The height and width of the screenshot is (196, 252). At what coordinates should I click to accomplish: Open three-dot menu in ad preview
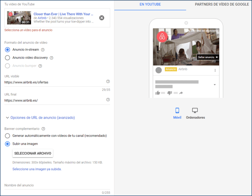click(215, 70)
